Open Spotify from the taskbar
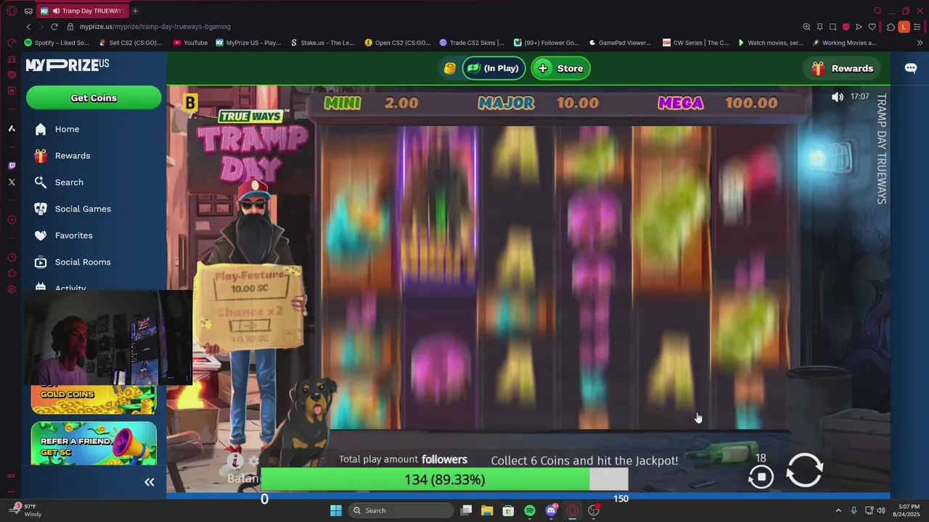929x522 pixels. tap(530, 510)
